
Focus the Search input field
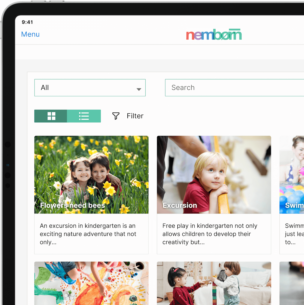pyautogui.click(x=234, y=88)
